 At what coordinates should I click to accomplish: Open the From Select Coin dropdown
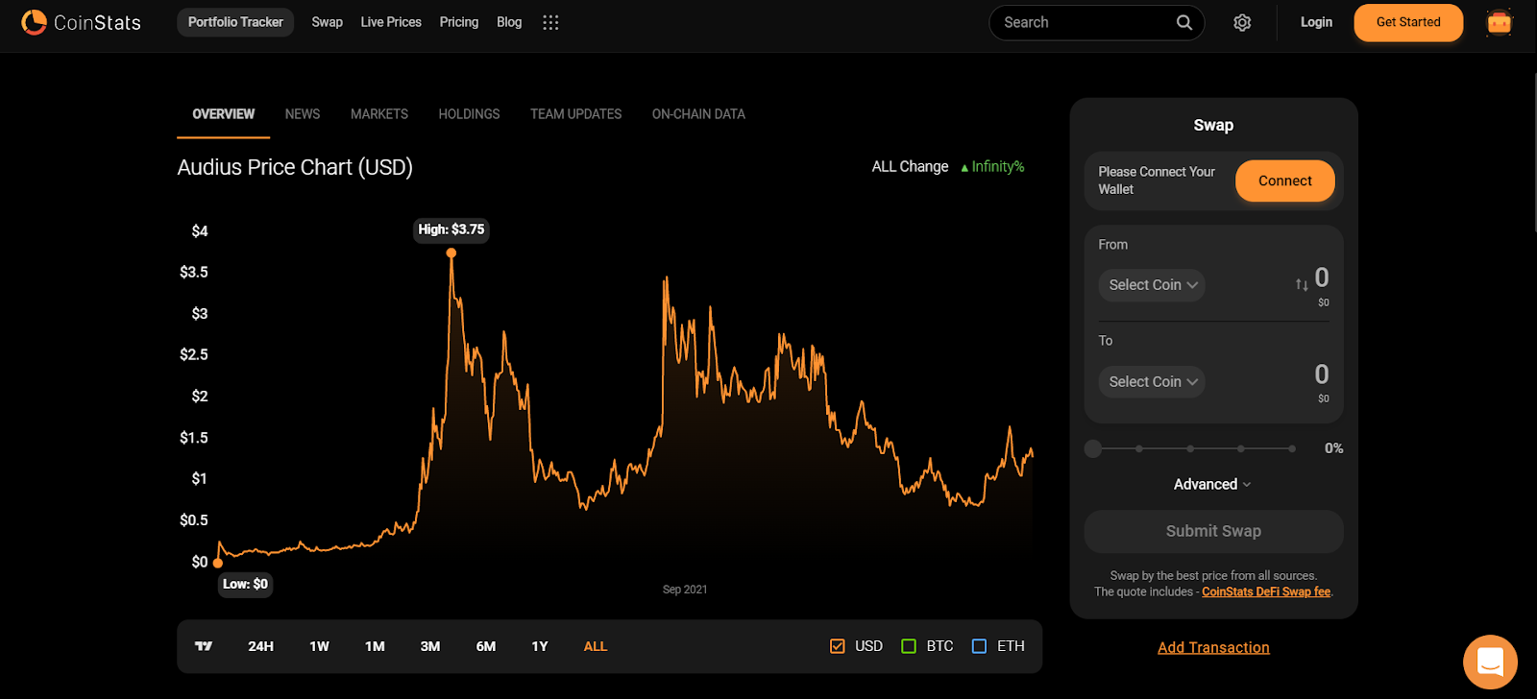coord(1152,285)
